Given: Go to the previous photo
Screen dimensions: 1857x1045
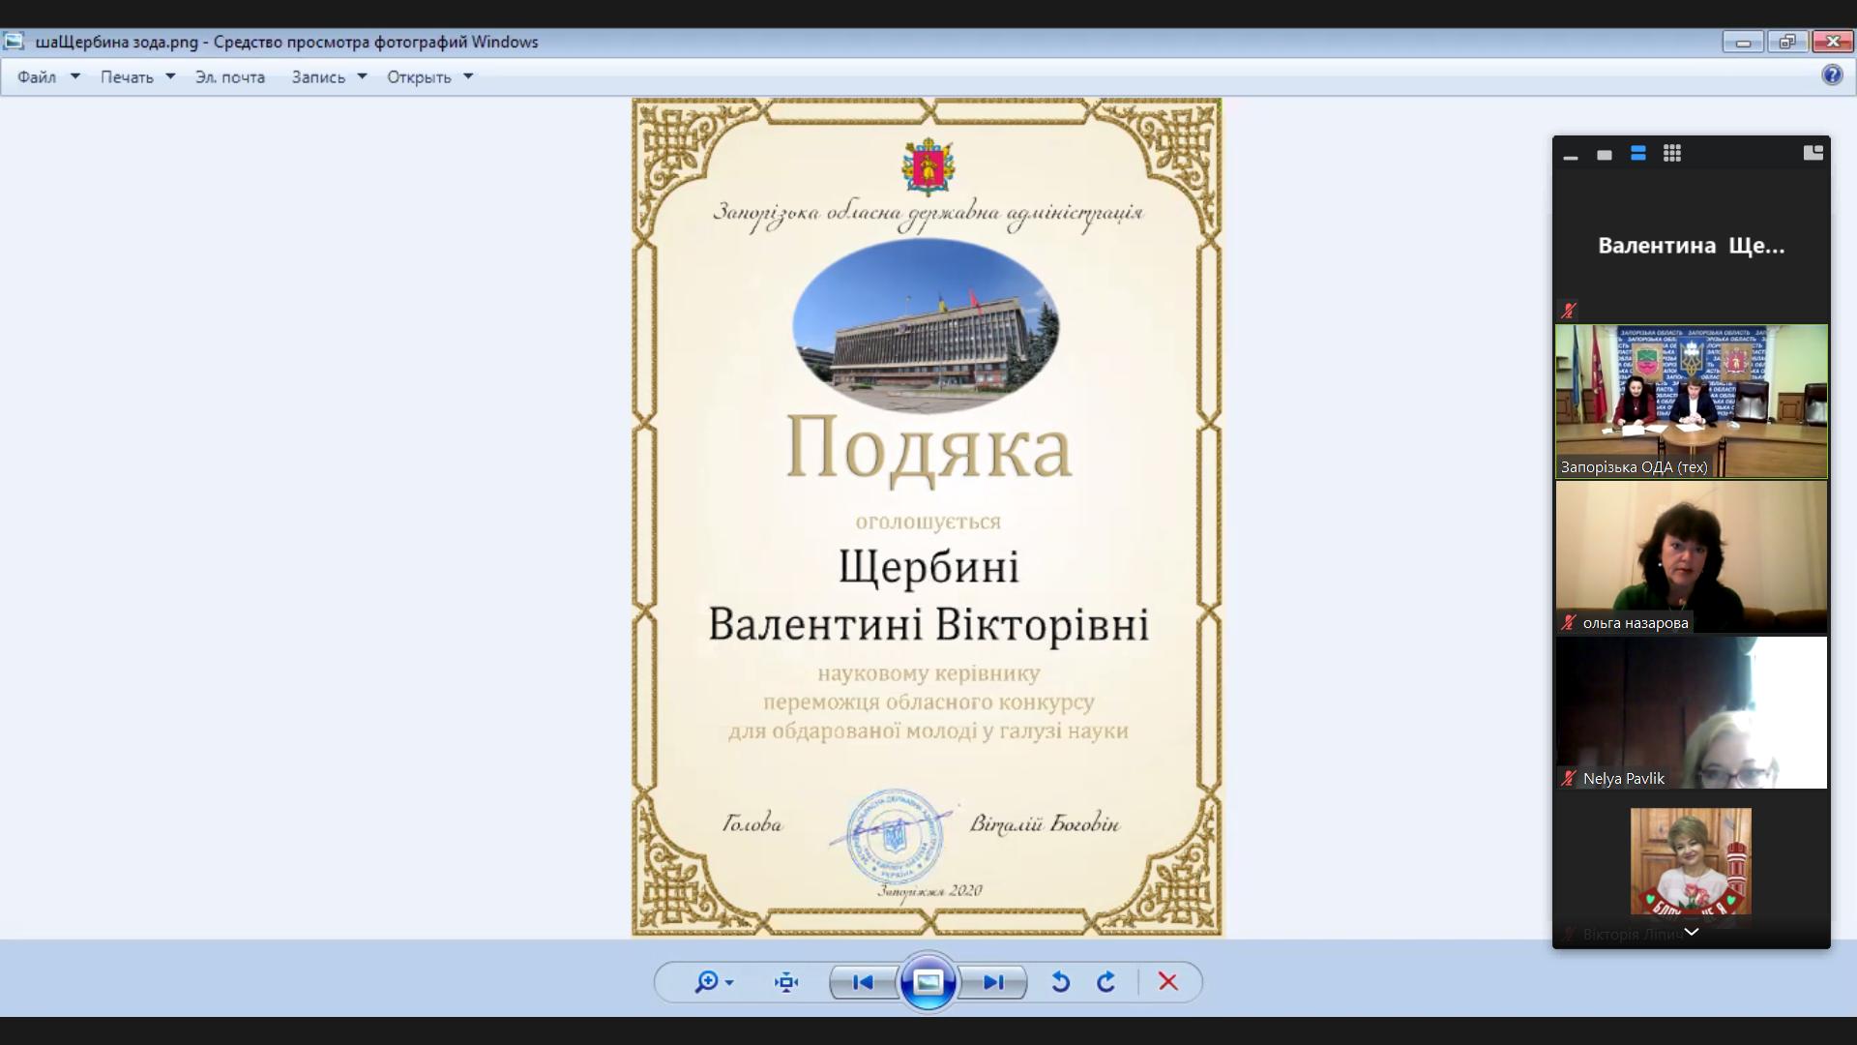Looking at the screenshot, I should pos(863,982).
